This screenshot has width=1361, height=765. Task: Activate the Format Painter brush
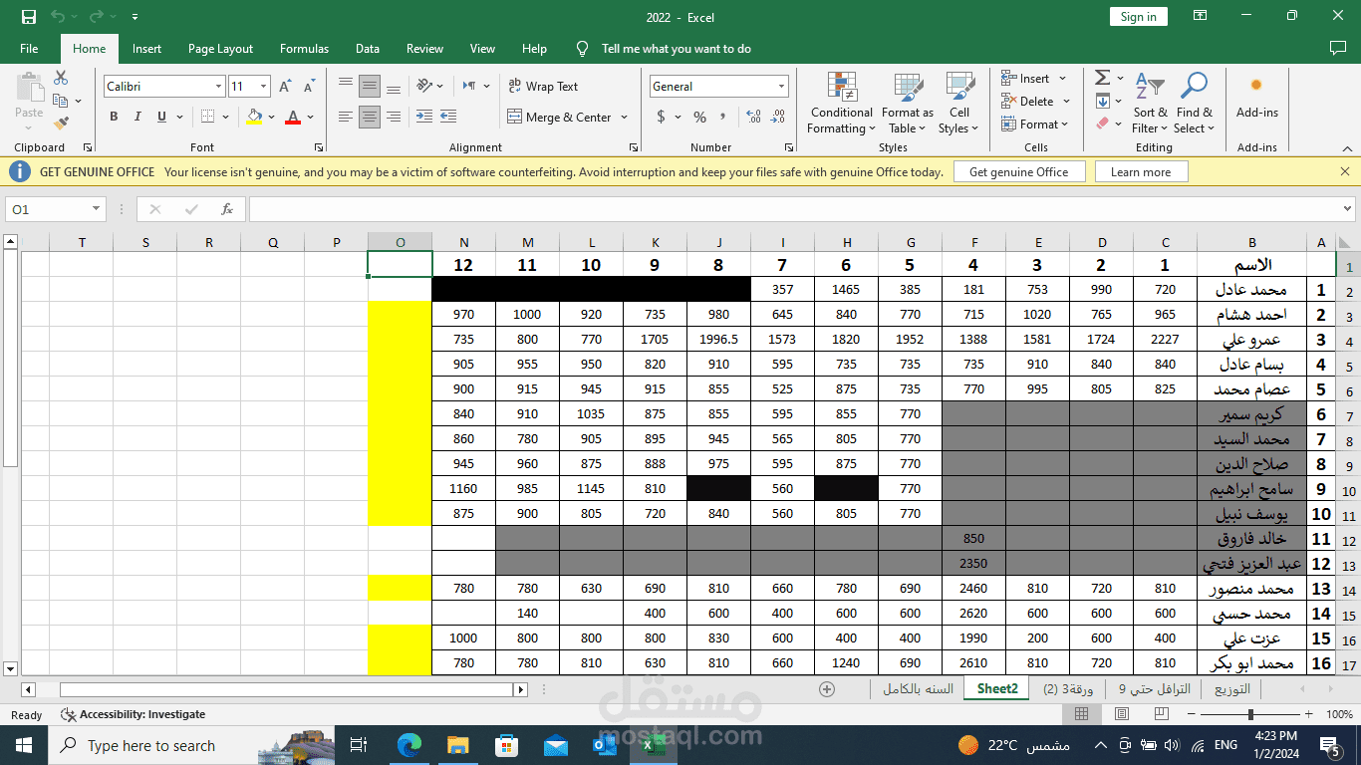pos(61,124)
